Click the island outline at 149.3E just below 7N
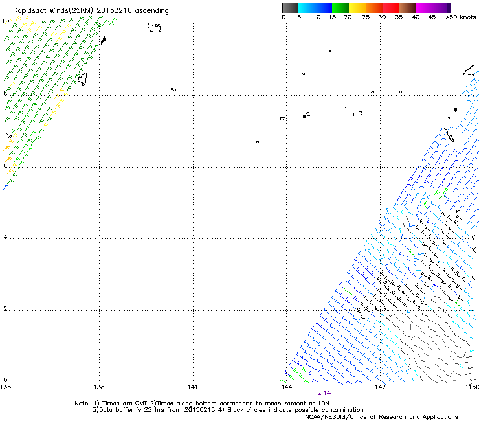The height and width of the screenshot is (421, 479). (x=450, y=137)
